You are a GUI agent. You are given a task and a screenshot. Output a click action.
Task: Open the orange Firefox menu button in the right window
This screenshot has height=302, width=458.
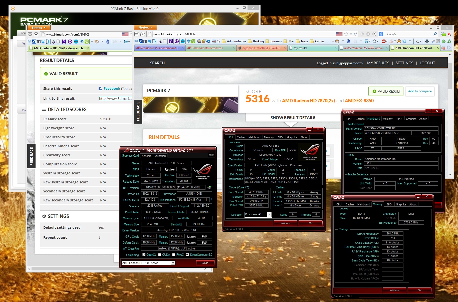[145, 28]
